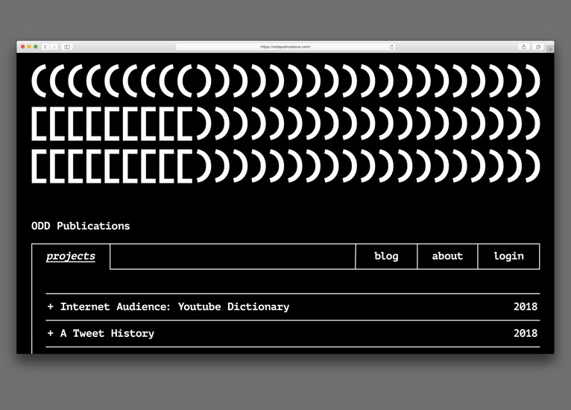Click the top row bracket pattern banner
The image size is (571, 410).
(285, 81)
